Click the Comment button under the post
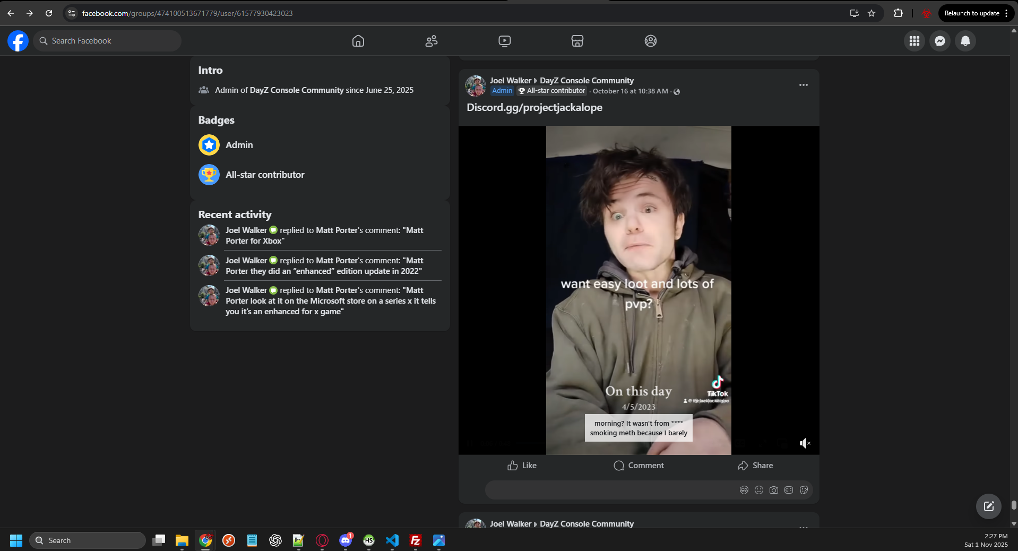 (x=639, y=466)
